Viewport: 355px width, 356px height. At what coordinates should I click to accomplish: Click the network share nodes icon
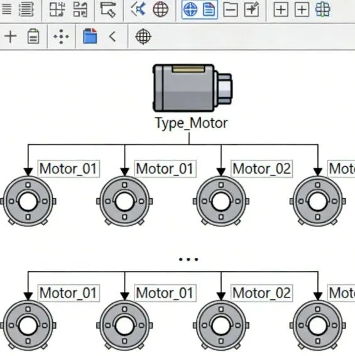coord(138,9)
